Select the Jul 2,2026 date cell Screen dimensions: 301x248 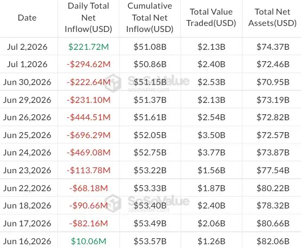(27, 47)
